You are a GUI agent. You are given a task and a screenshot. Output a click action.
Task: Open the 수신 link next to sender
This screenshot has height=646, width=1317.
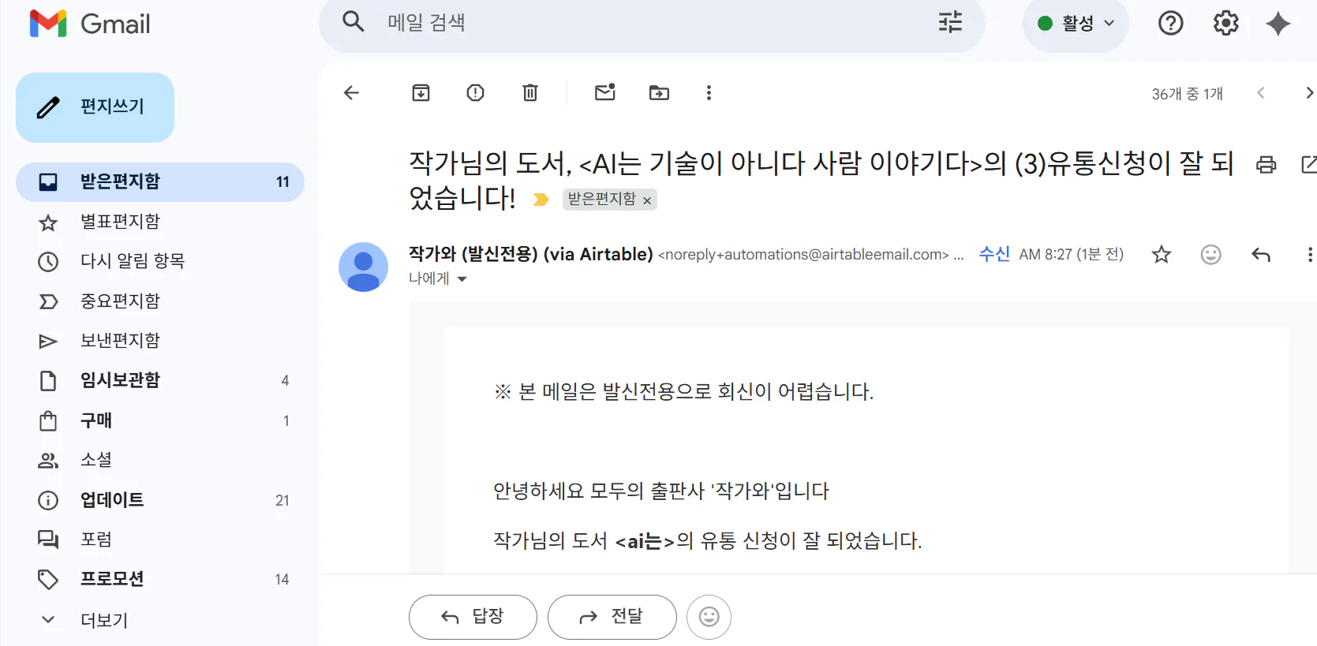(x=993, y=254)
